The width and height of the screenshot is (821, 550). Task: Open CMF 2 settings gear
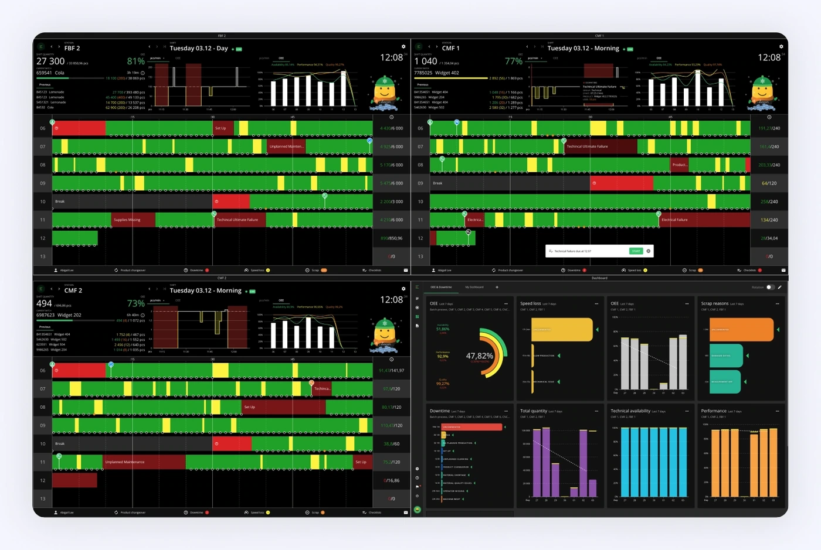[403, 289]
